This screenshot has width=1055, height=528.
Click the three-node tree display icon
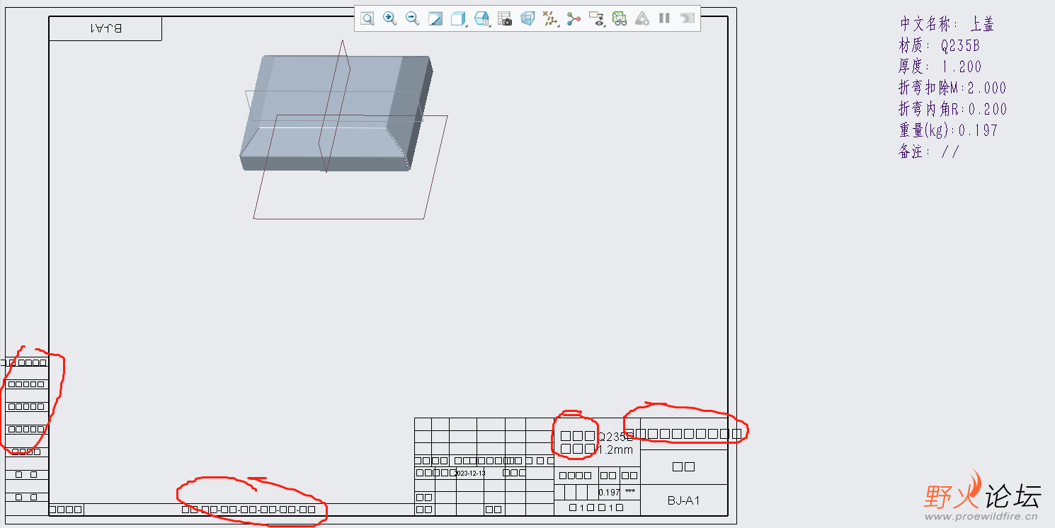[574, 18]
